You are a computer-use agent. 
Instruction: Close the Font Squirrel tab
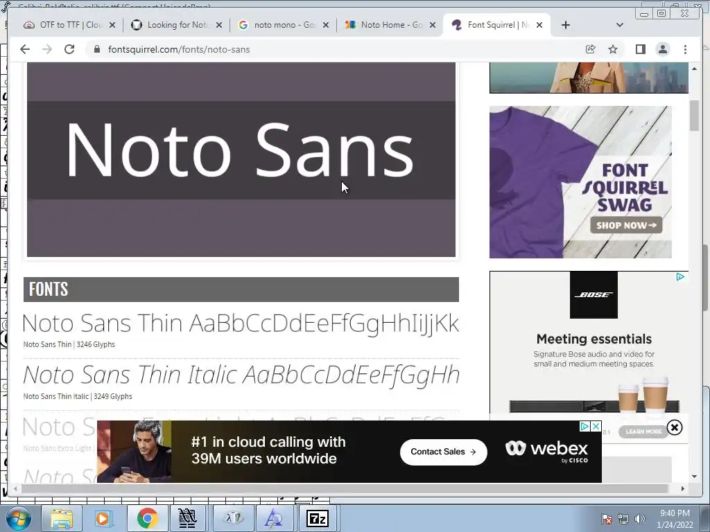coord(539,25)
